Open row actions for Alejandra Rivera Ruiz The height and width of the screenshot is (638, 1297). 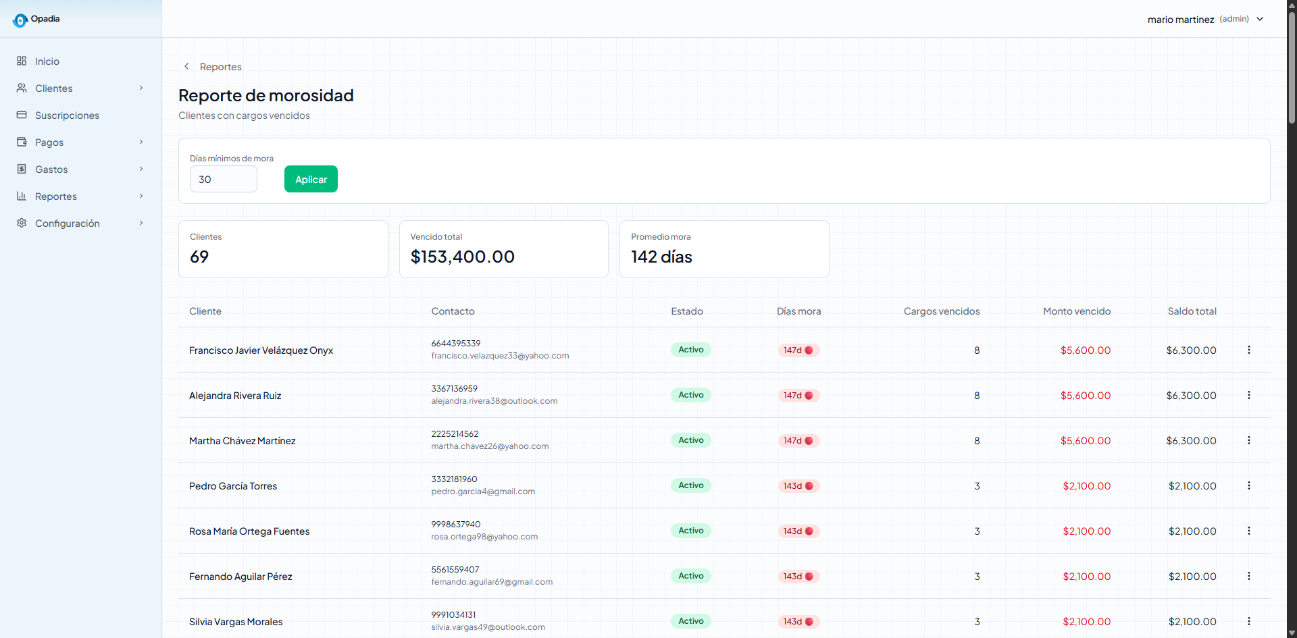tap(1248, 395)
